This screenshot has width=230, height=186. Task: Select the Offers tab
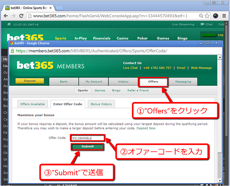point(153,81)
